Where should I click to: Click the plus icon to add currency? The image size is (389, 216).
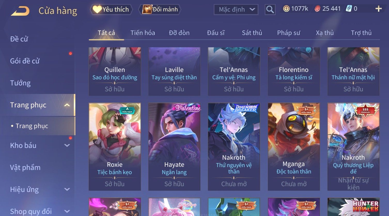pyautogui.click(x=378, y=9)
